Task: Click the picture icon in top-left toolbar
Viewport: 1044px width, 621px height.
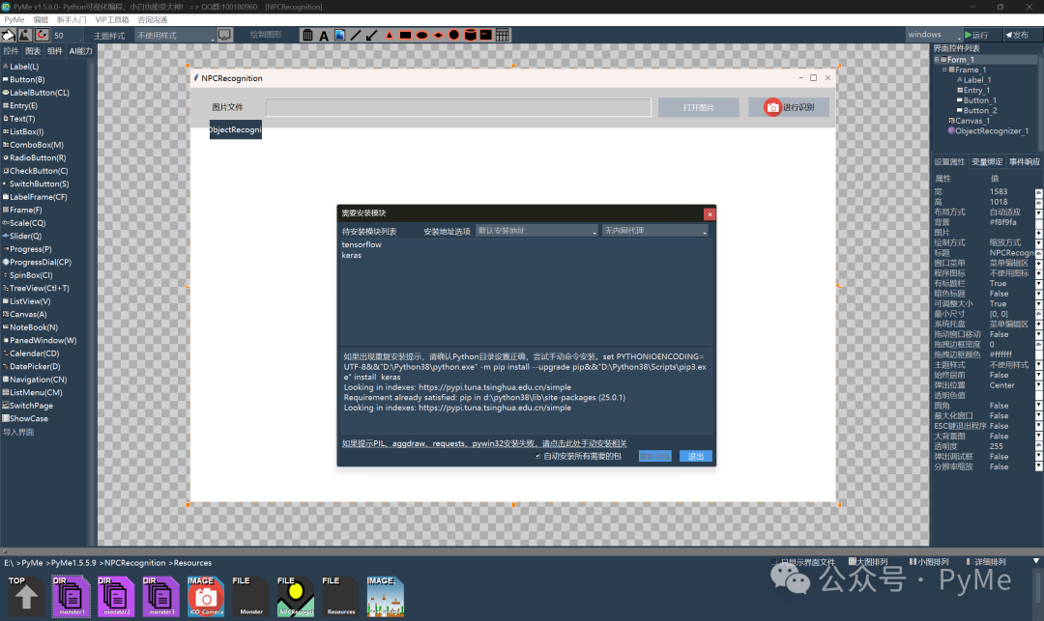Action: click(x=25, y=35)
